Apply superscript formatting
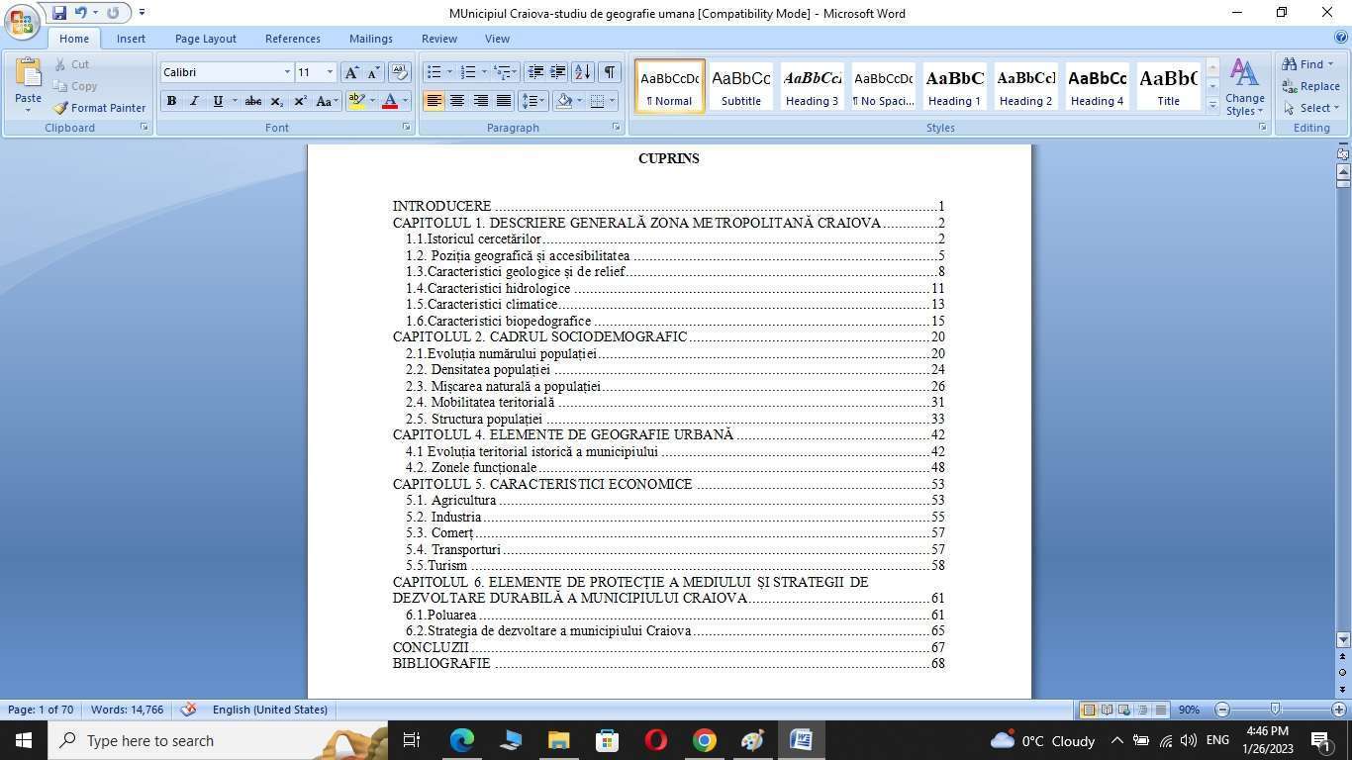 pyautogui.click(x=300, y=101)
